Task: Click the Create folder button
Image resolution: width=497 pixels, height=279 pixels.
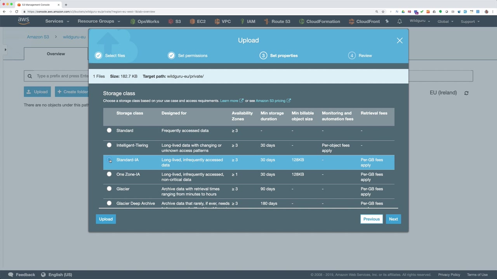Action: (x=72, y=92)
